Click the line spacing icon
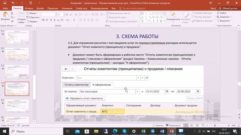241x135 pixels. 102,14
